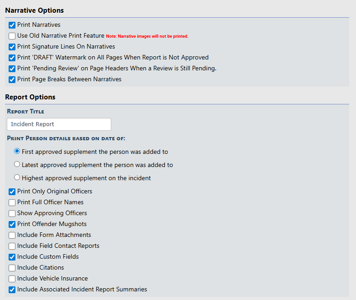Toggle Include Associated Incident Report Summaries
Image resolution: width=356 pixels, height=300 pixels.
click(12, 290)
